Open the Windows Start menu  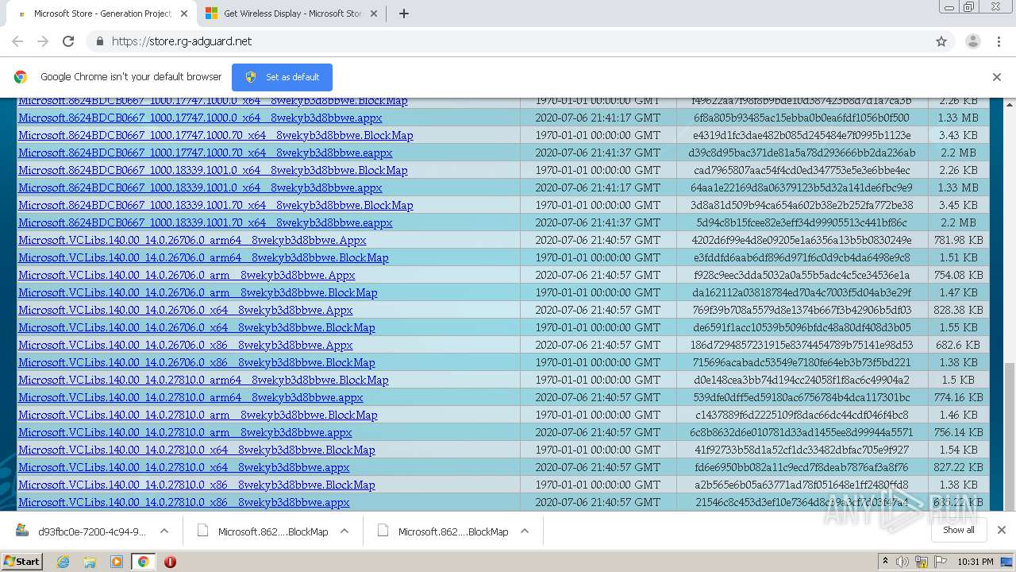coord(21,562)
